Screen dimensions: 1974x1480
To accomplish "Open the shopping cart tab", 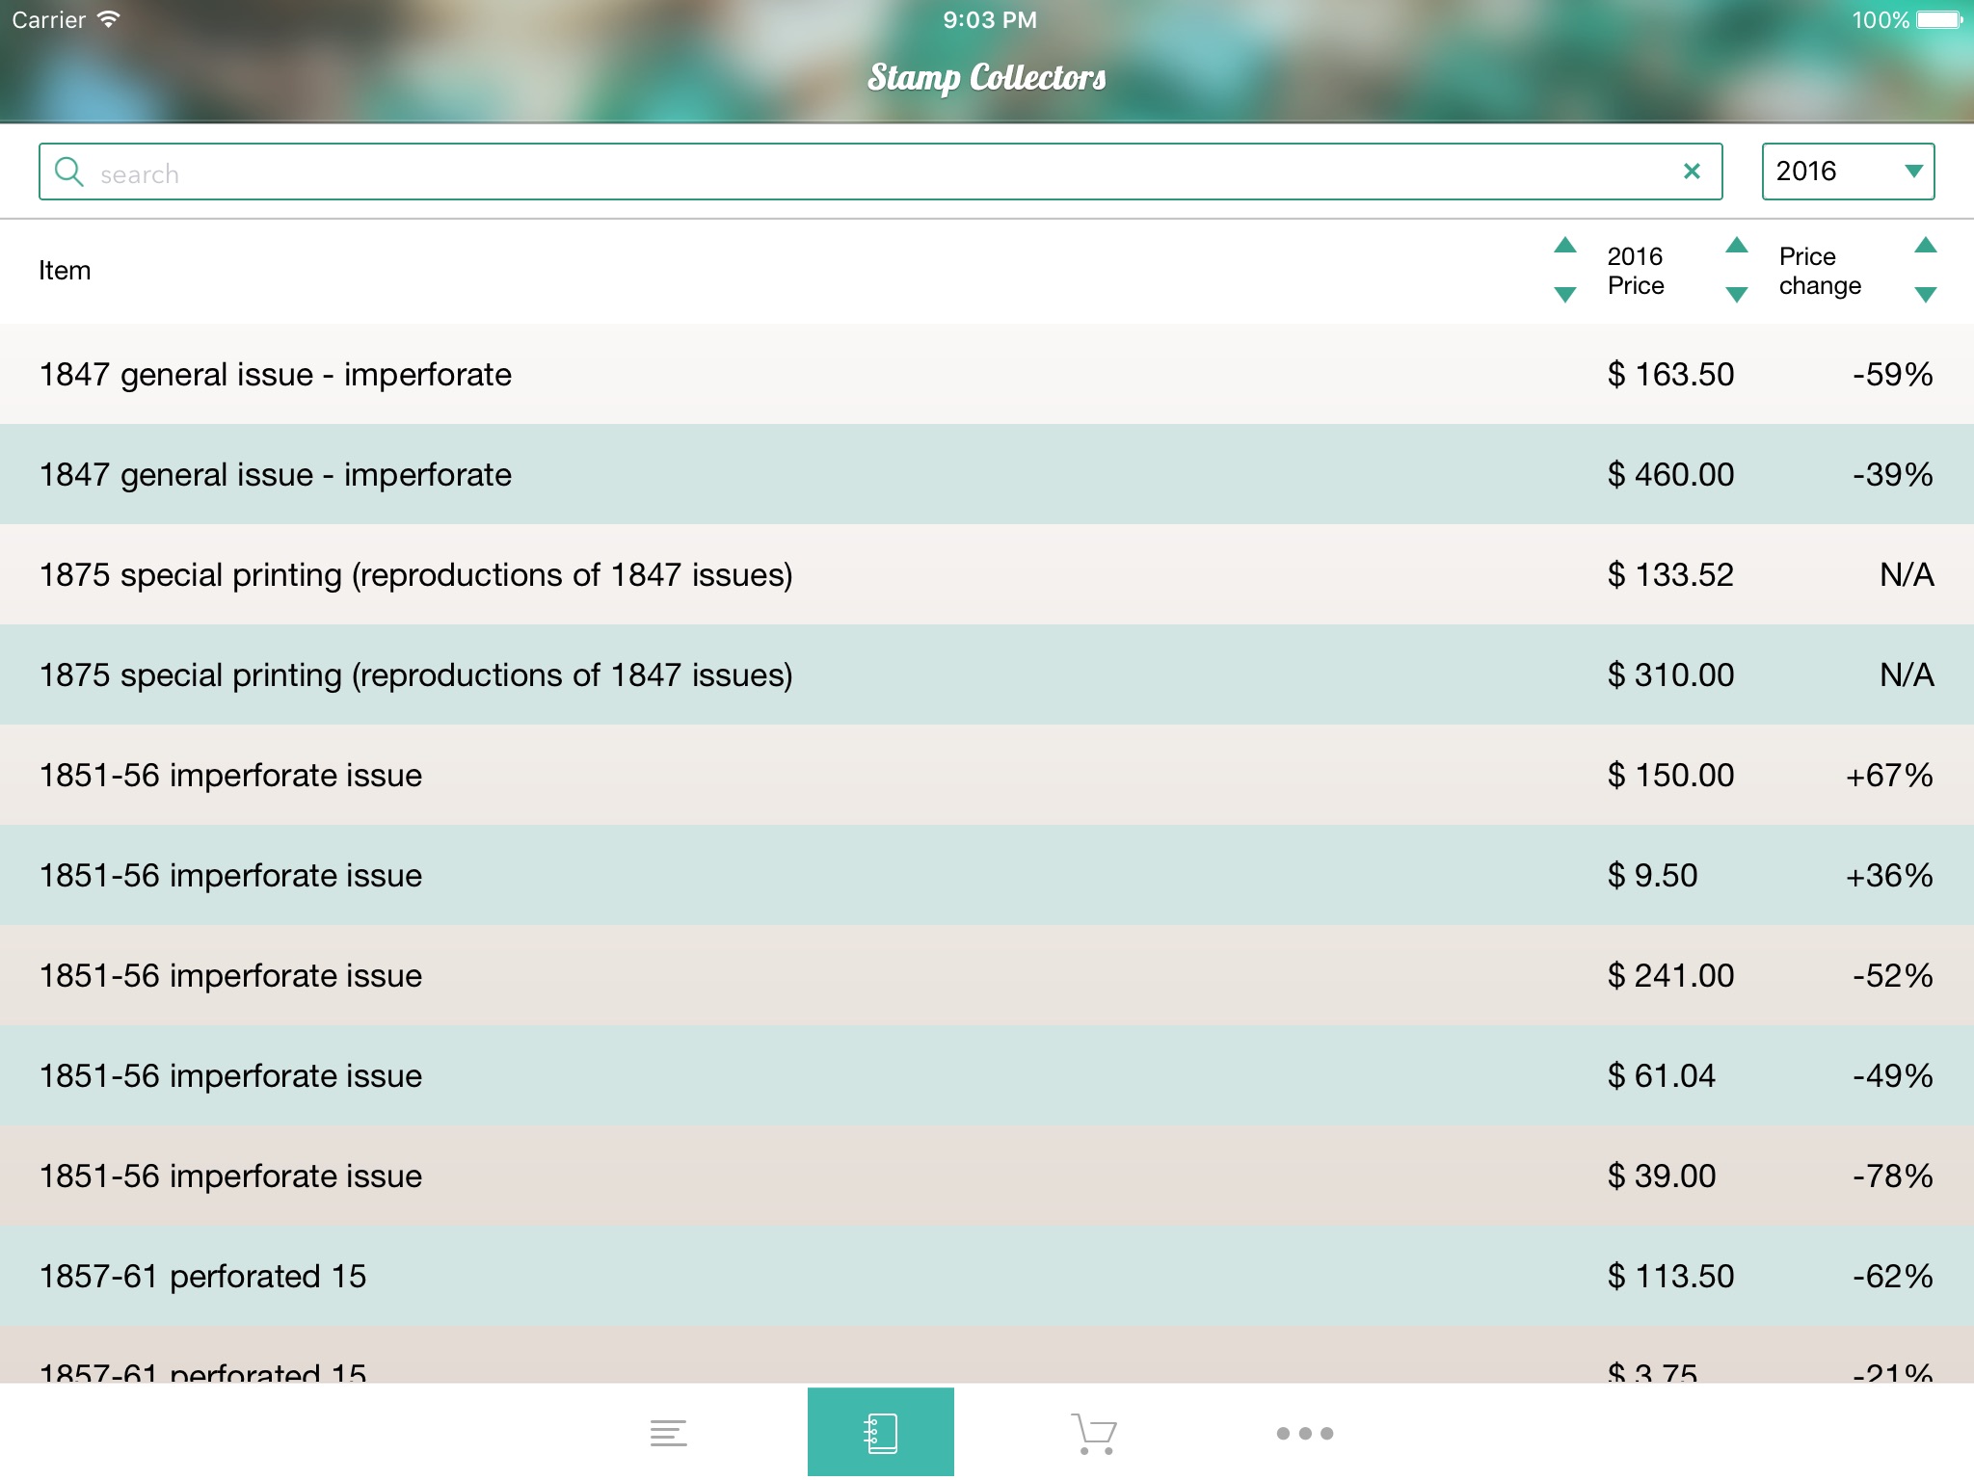I will 1093,1433.
